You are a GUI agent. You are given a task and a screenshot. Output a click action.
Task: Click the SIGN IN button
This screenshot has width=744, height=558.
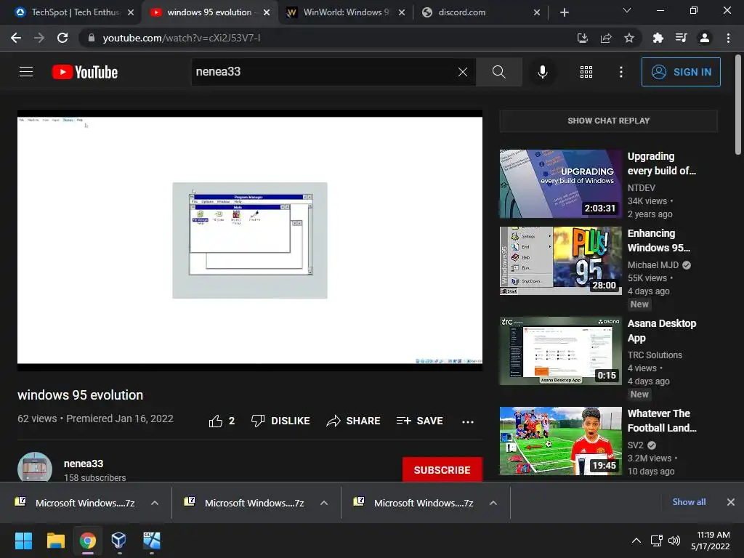(681, 72)
